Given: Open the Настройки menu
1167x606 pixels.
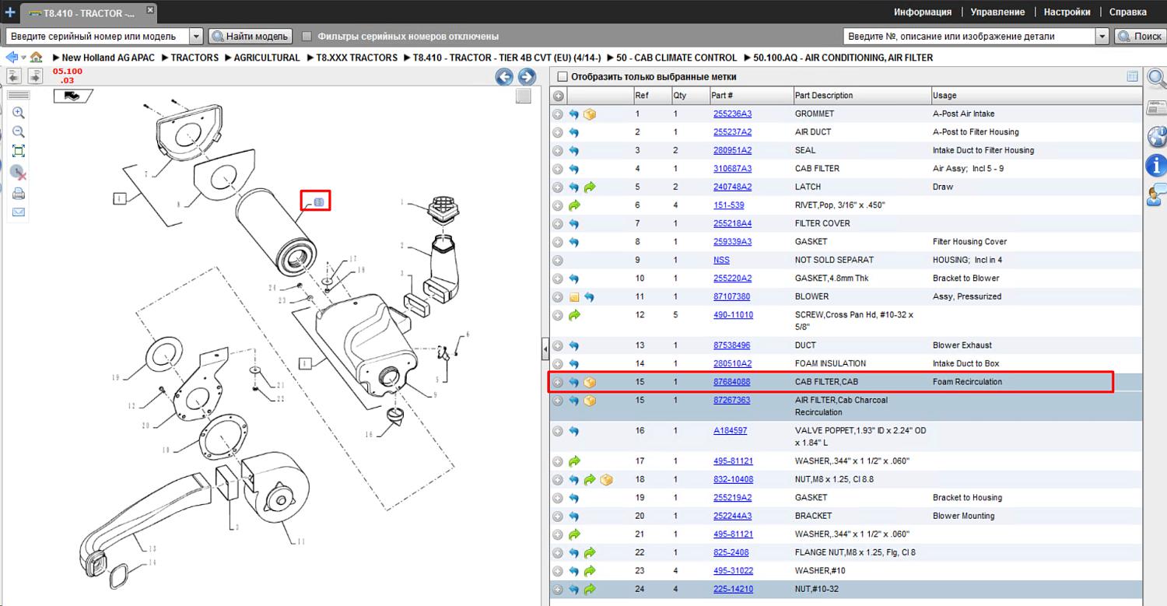Looking at the screenshot, I should [x=1067, y=12].
